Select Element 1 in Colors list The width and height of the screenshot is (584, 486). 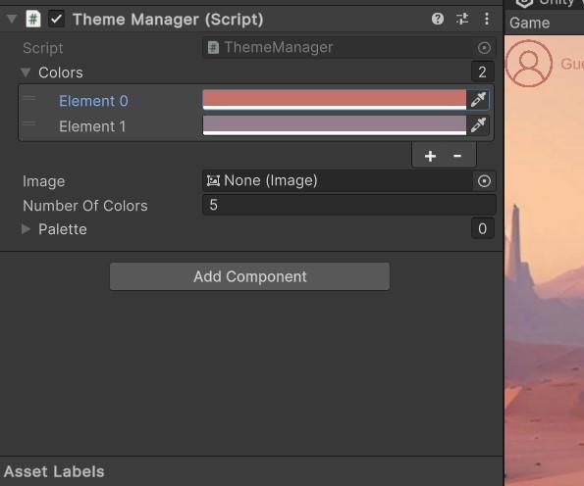click(92, 126)
